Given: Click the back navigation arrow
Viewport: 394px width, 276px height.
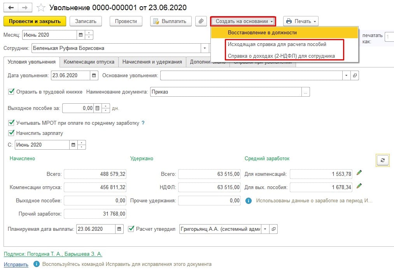Looking at the screenshot, I should click(x=11, y=7).
